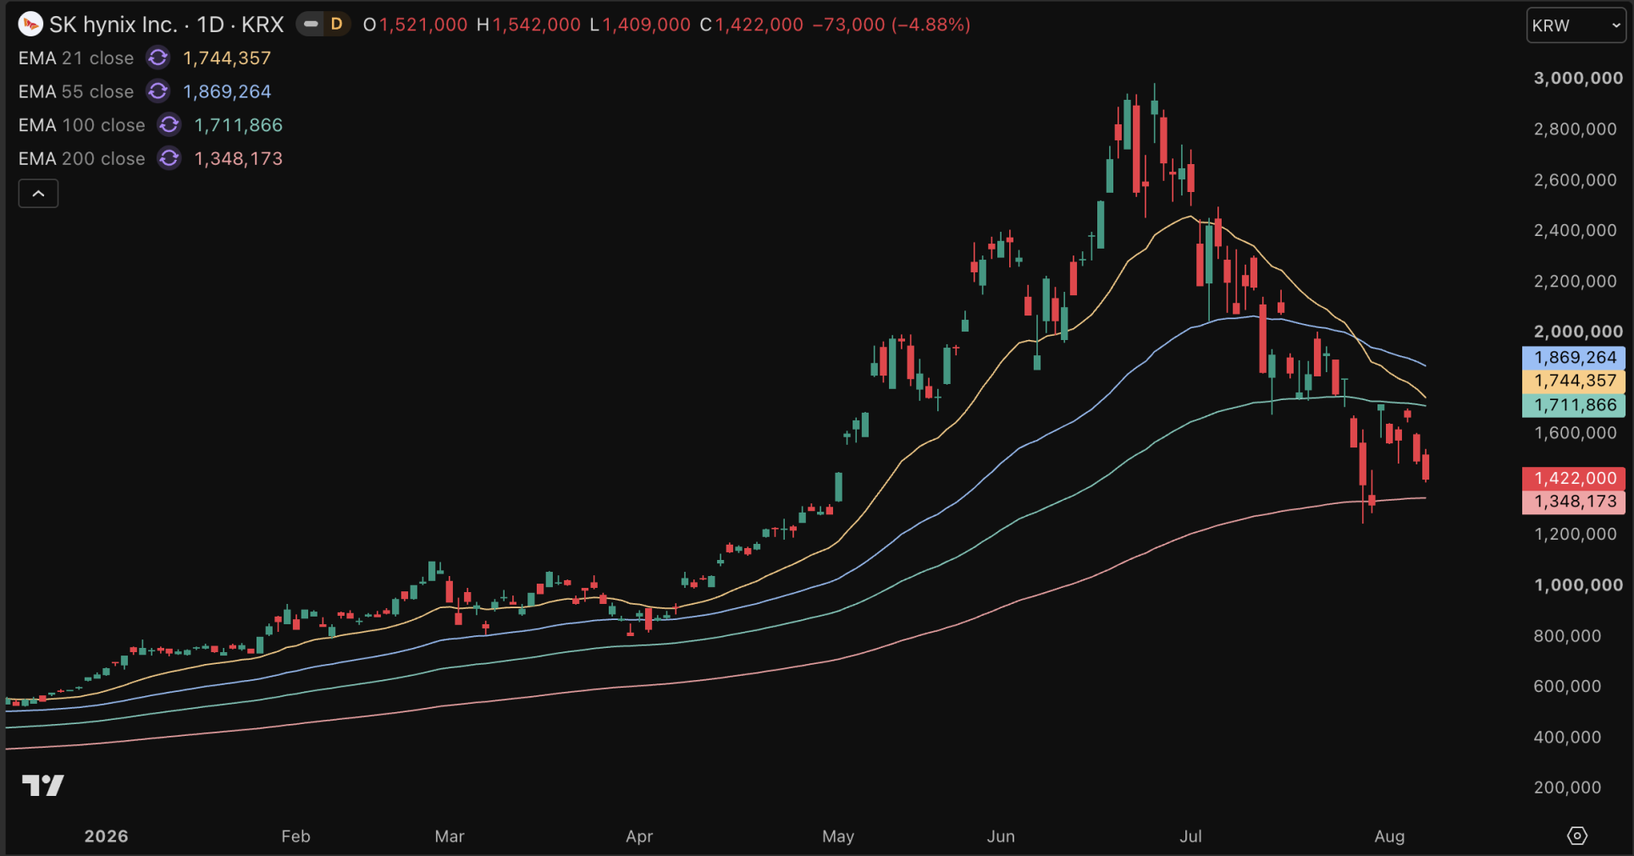The height and width of the screenshot is (856, 1634).
Task: Click the EMA 100 refresh source icon
Action: [169, 125]
